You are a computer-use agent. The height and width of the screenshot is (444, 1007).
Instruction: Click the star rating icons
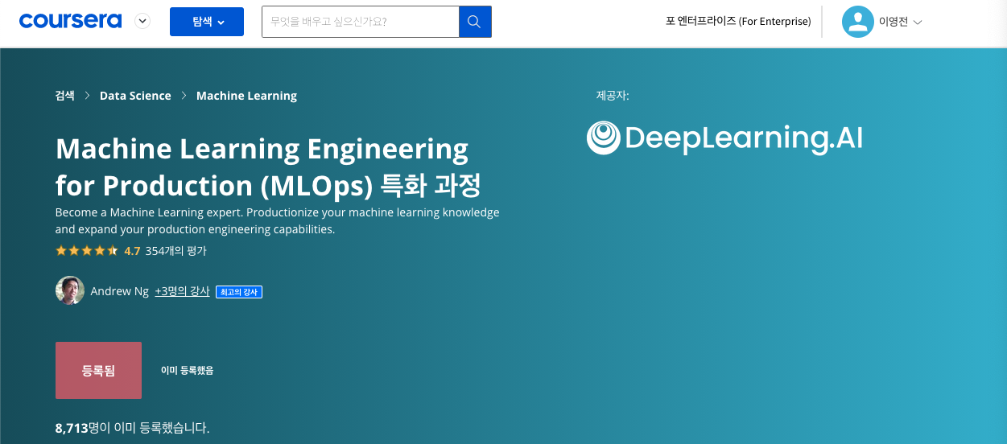tap(87, 251)
